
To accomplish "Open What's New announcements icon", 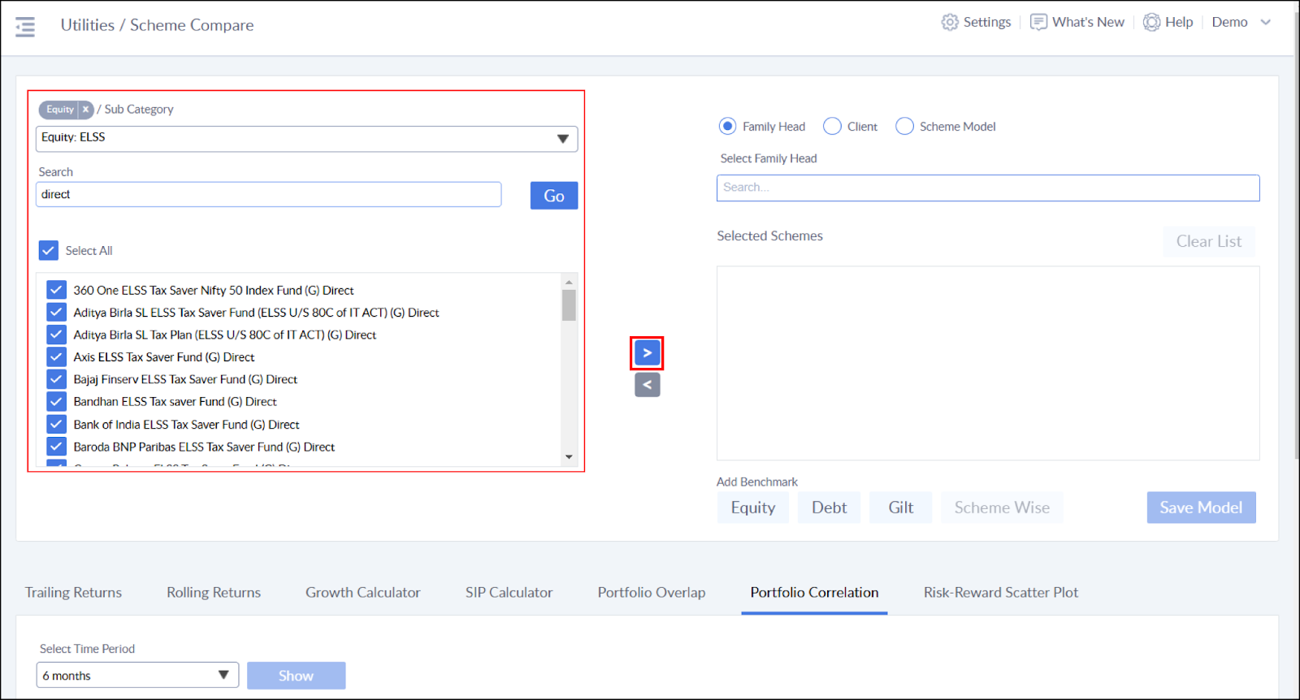I will tap(1038, 22).
